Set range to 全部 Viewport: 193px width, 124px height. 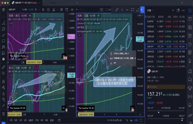point(52,120)
